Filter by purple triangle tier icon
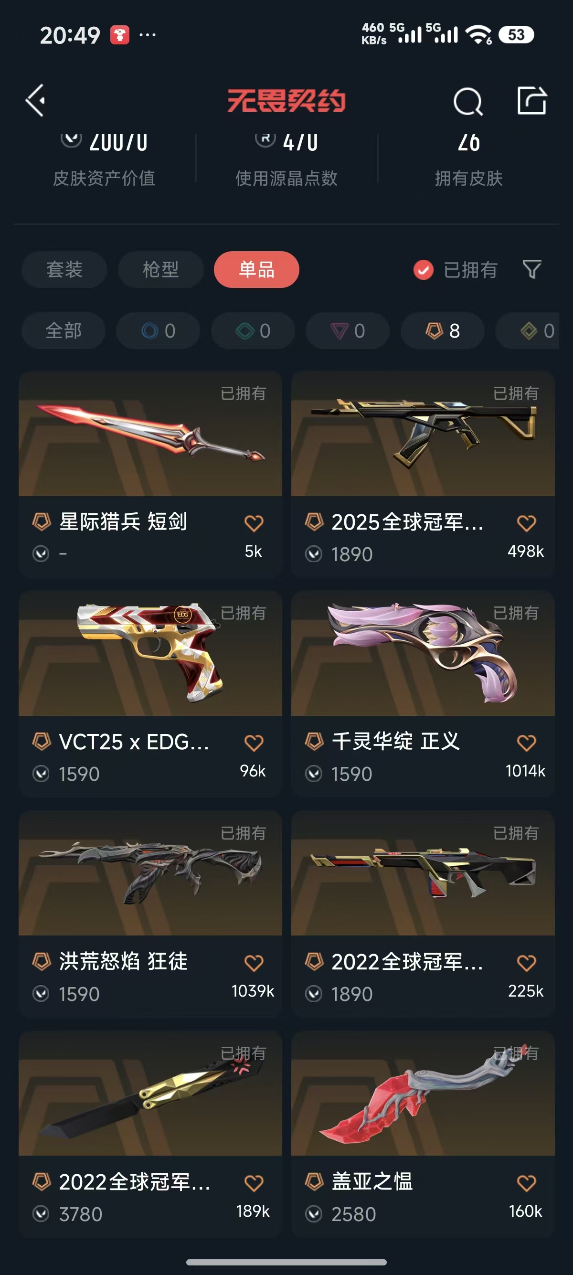Screen dimensions: 573x1275 point(347,330)
